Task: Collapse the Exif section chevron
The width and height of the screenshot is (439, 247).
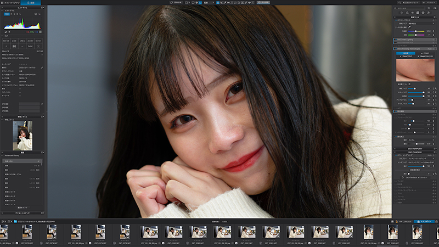Action: click(2, 36)
